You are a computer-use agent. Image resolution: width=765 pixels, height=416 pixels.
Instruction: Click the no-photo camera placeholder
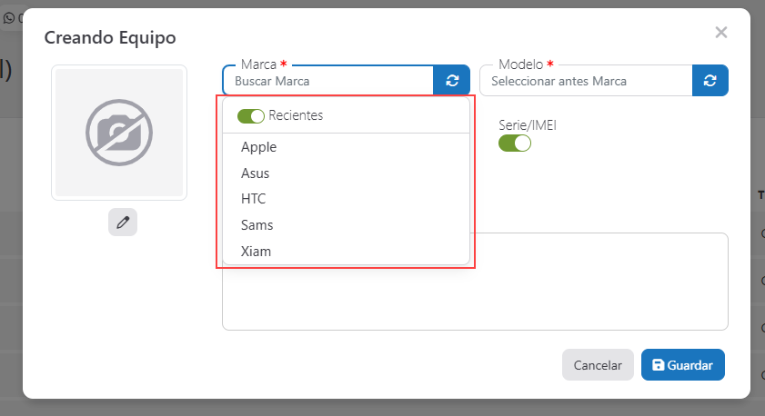point(119,133)
